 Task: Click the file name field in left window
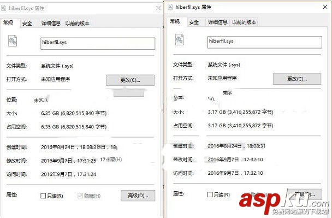[x=98, y=43]
